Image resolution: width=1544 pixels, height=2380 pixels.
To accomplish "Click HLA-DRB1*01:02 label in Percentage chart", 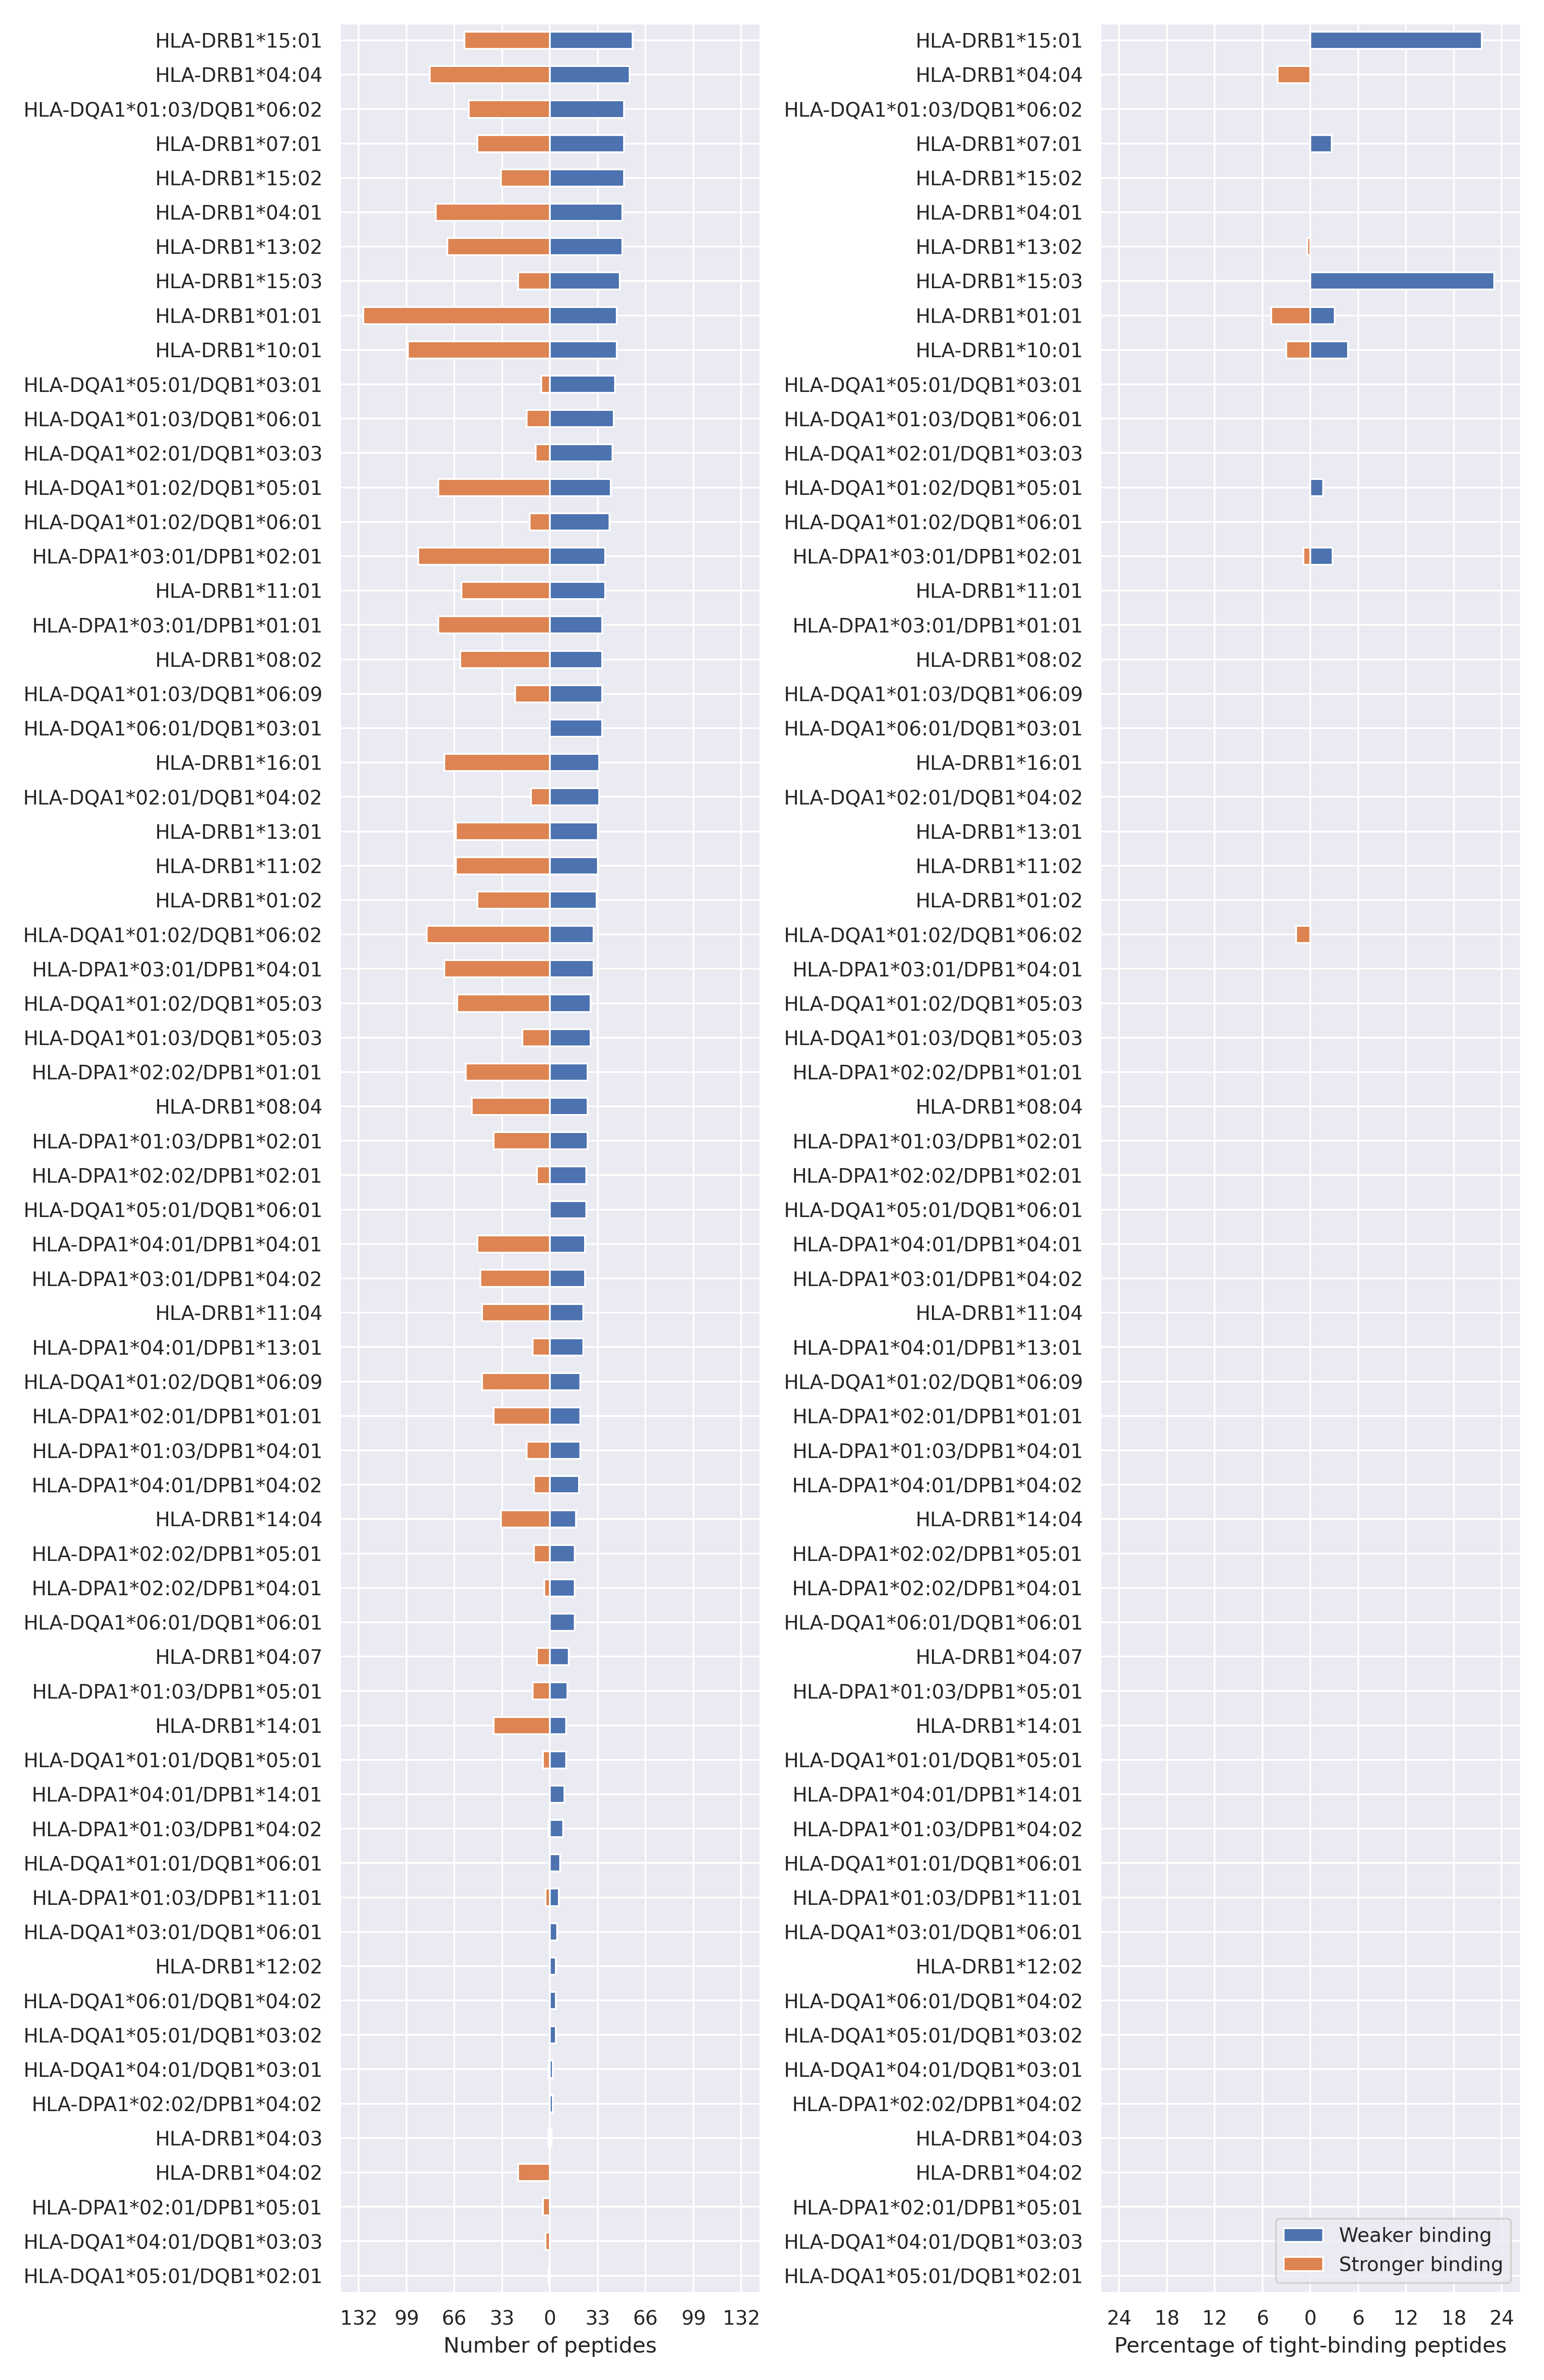I will [999, 900].
